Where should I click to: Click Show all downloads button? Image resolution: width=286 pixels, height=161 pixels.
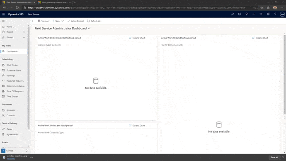[274, 157]
